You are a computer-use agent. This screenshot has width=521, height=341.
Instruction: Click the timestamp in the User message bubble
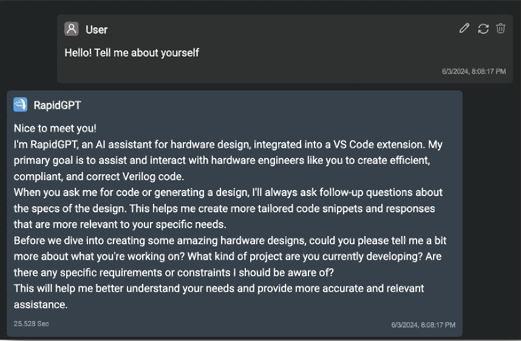click(474, 72)
